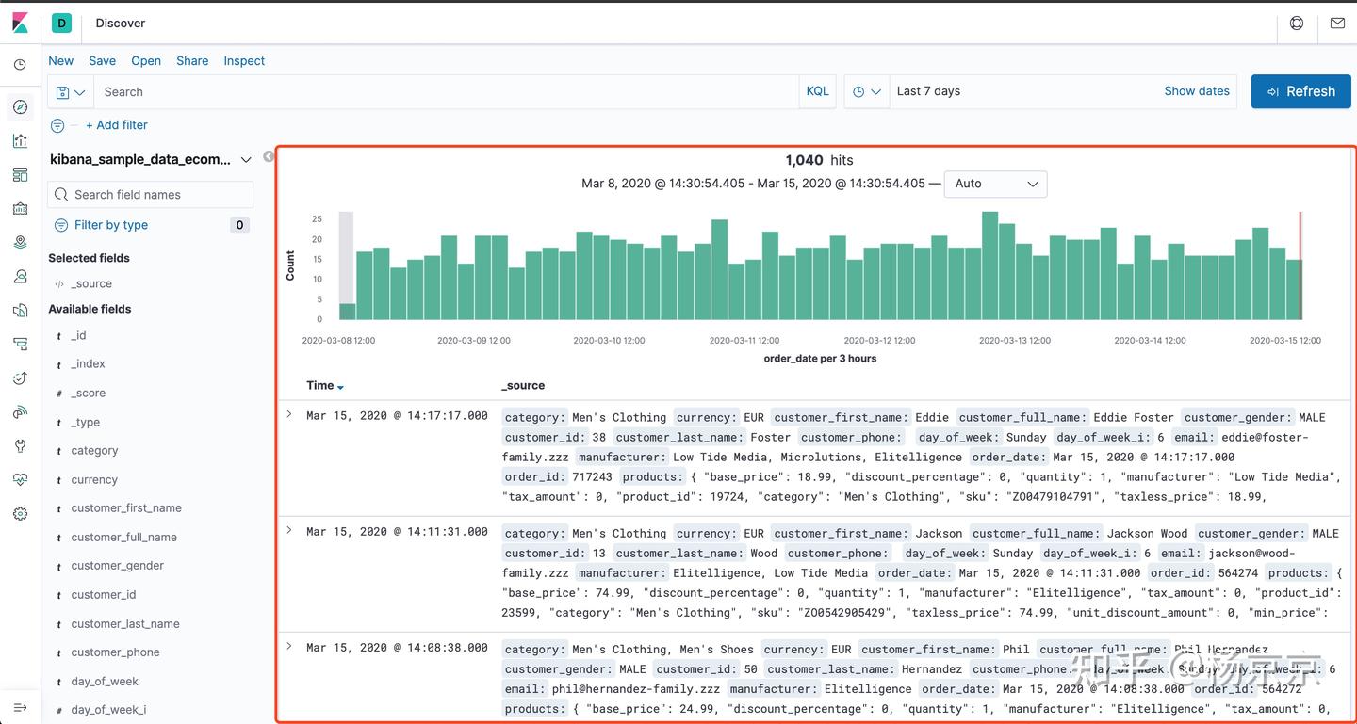Open the Auto interval dropdown
This screenshot has width=1357, height=724.
995,184
